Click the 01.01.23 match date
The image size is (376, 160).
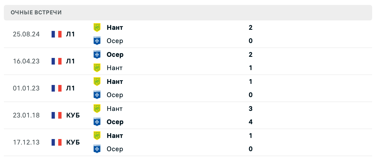click(26, 88)
